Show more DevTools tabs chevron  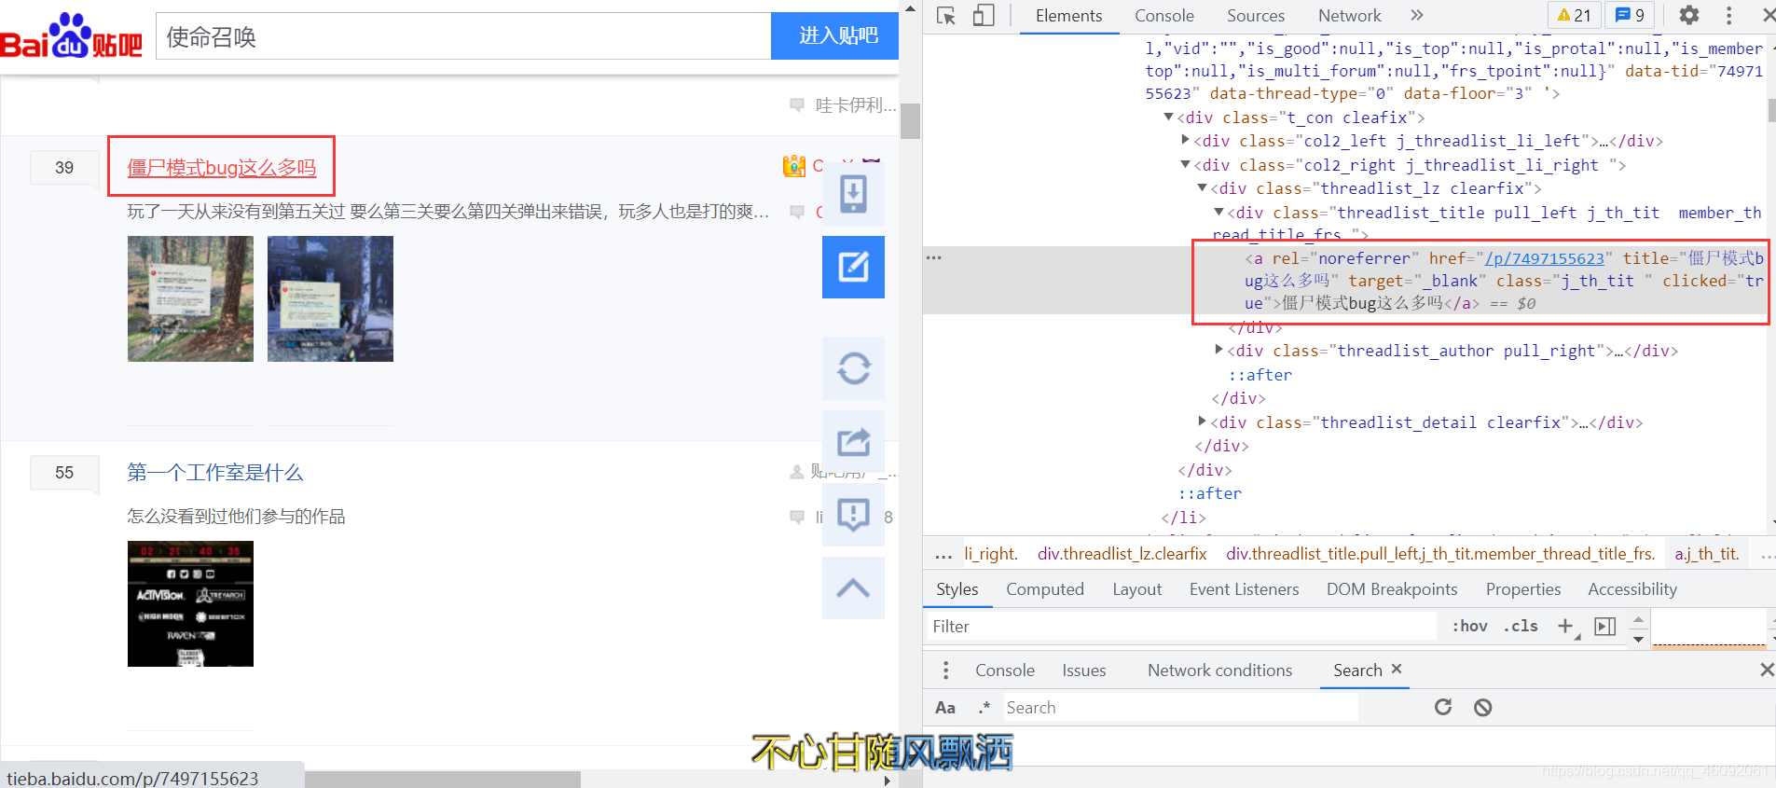click(1417, 15)
